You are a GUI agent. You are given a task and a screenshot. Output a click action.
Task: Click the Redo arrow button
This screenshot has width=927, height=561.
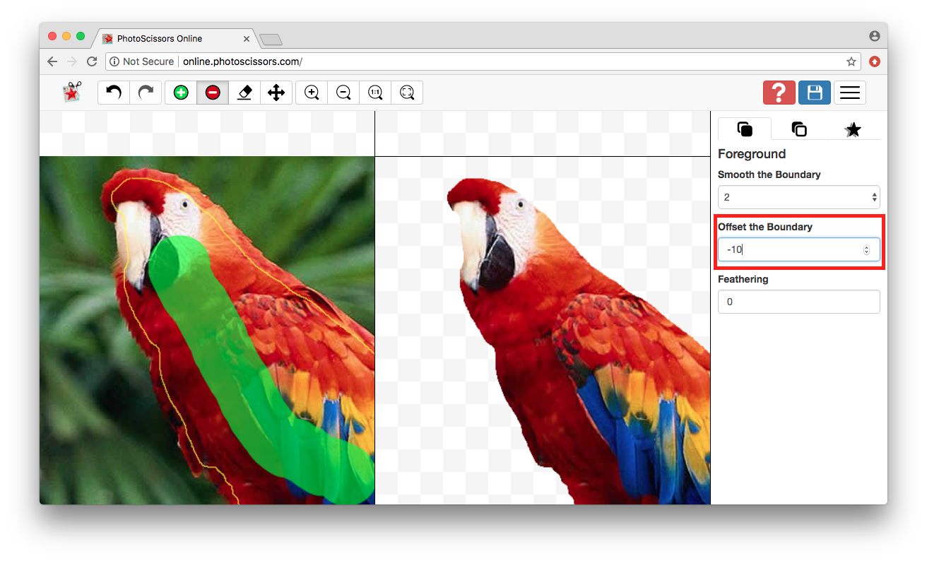pyautogui.click(x=146, y=93)
